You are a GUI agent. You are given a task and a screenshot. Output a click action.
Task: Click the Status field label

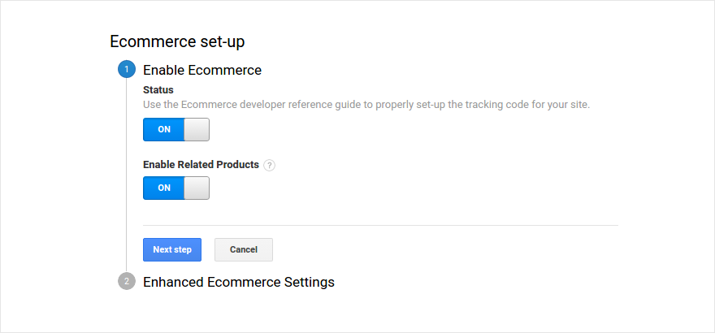(158, 90)
